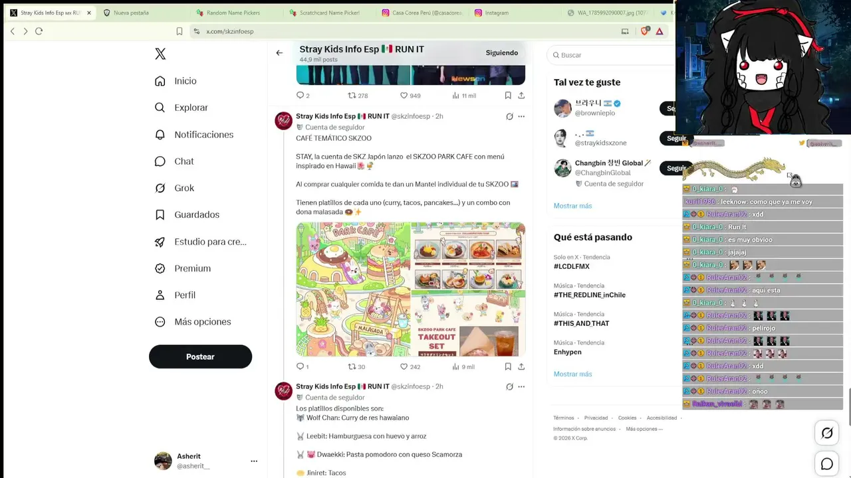The width and height of the screenshot is (851, 478).
Task: Click the Siguiendo button on profile header
Action: point(502,53)
